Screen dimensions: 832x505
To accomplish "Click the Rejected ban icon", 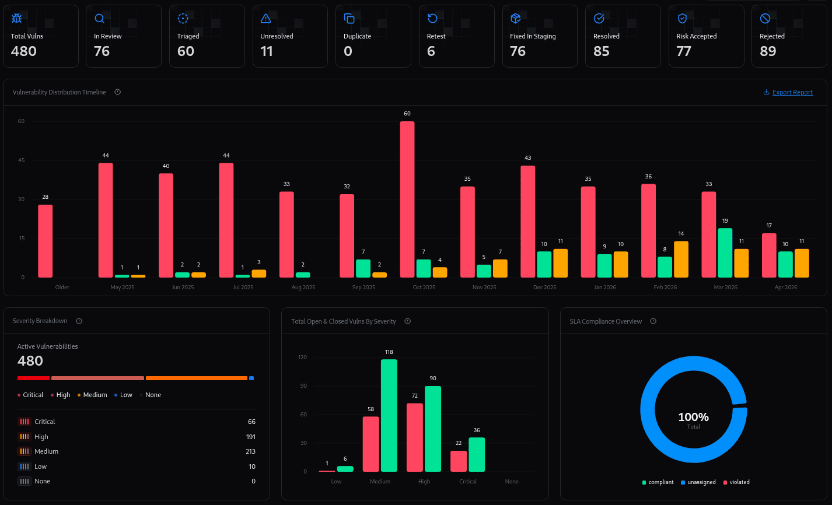I will (x=765, y=19).
